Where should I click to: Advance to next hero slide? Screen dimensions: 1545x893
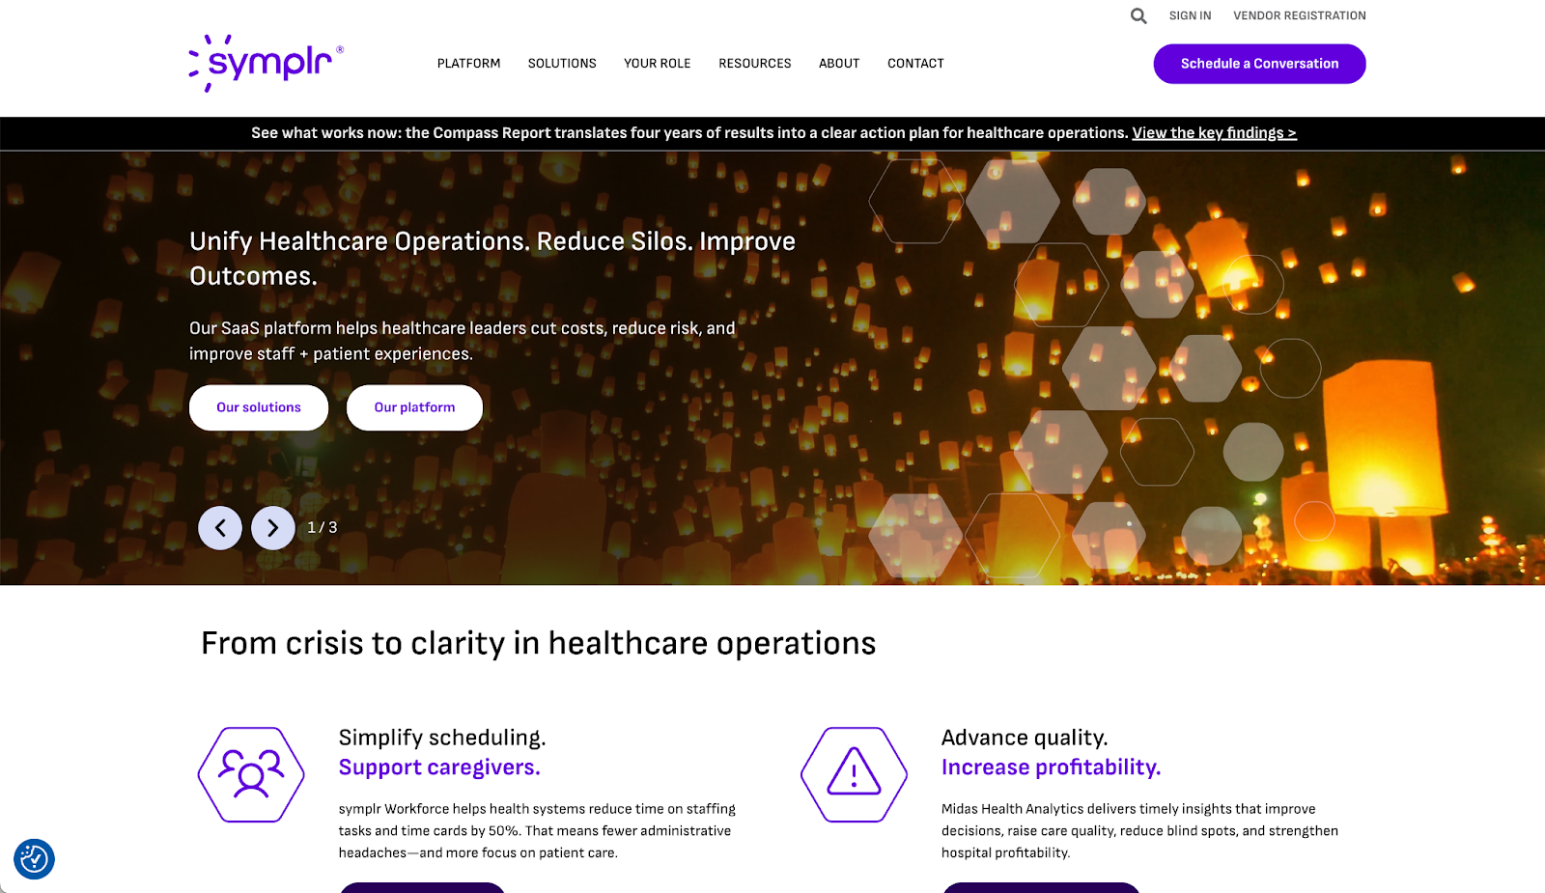point(273,528)
